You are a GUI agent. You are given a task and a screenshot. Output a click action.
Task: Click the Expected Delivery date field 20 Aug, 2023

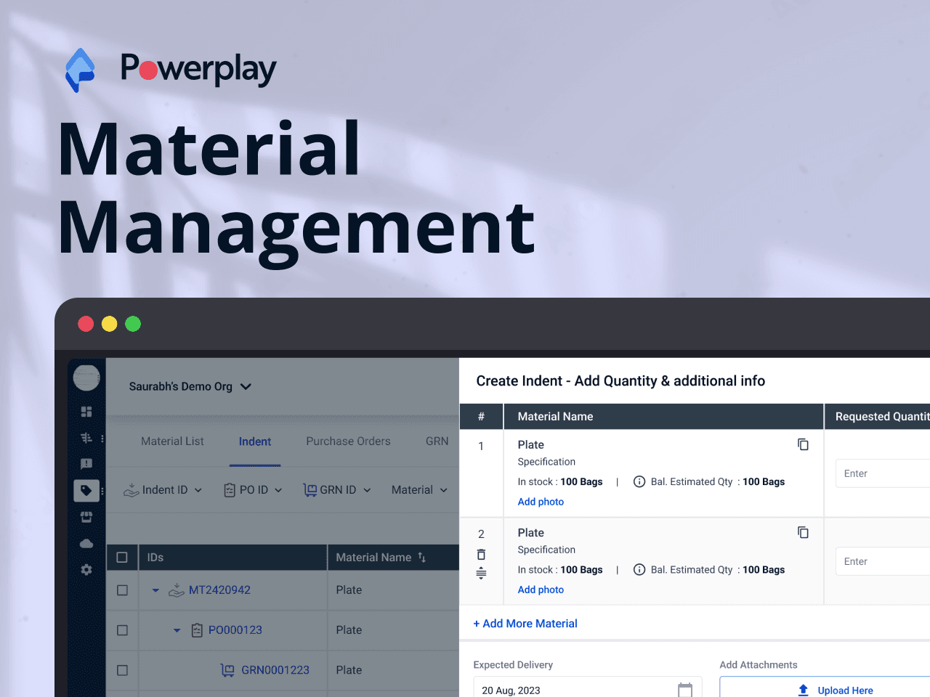(x=588, y=688)
